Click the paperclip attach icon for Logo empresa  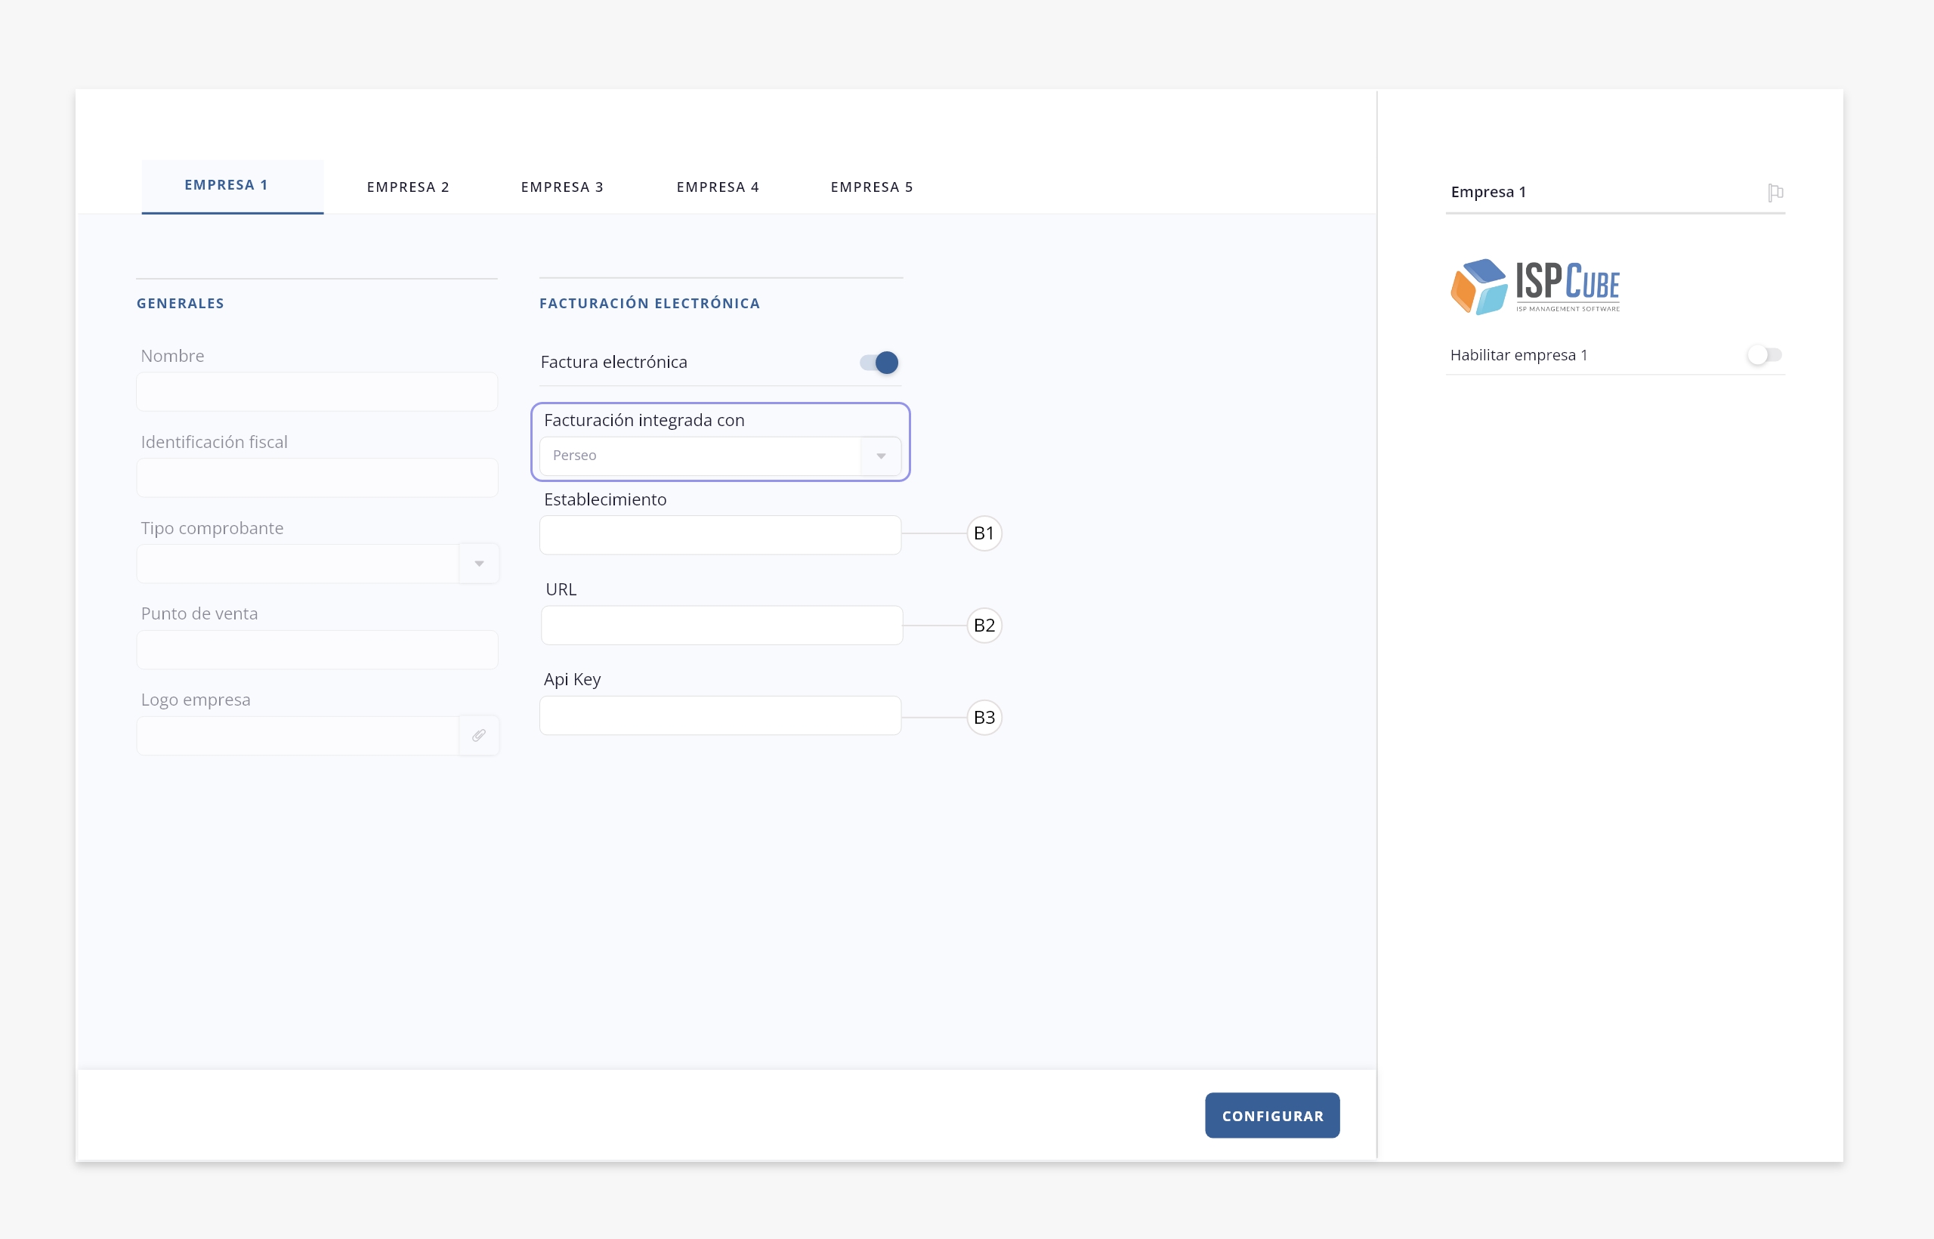479,735
